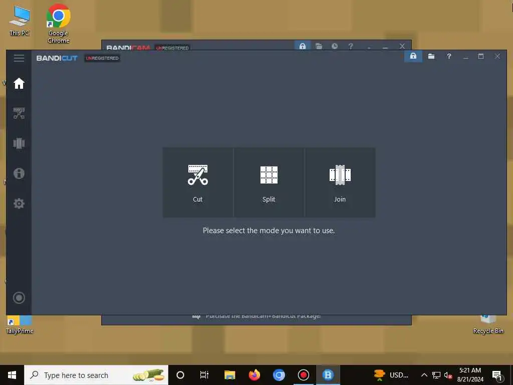
Task: Click the muted volume tray icon
Action: click(x=448, y=375)
